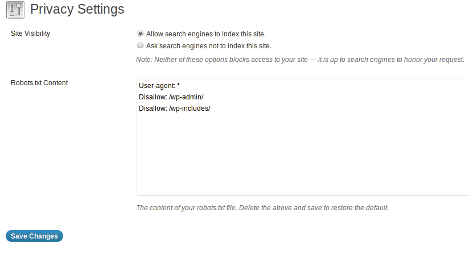Click the Robots.txt Content label
Screen dimensions: 469x255
(39, 83)
